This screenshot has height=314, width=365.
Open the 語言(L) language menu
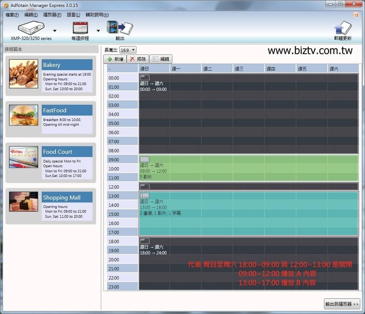[73, 15]
